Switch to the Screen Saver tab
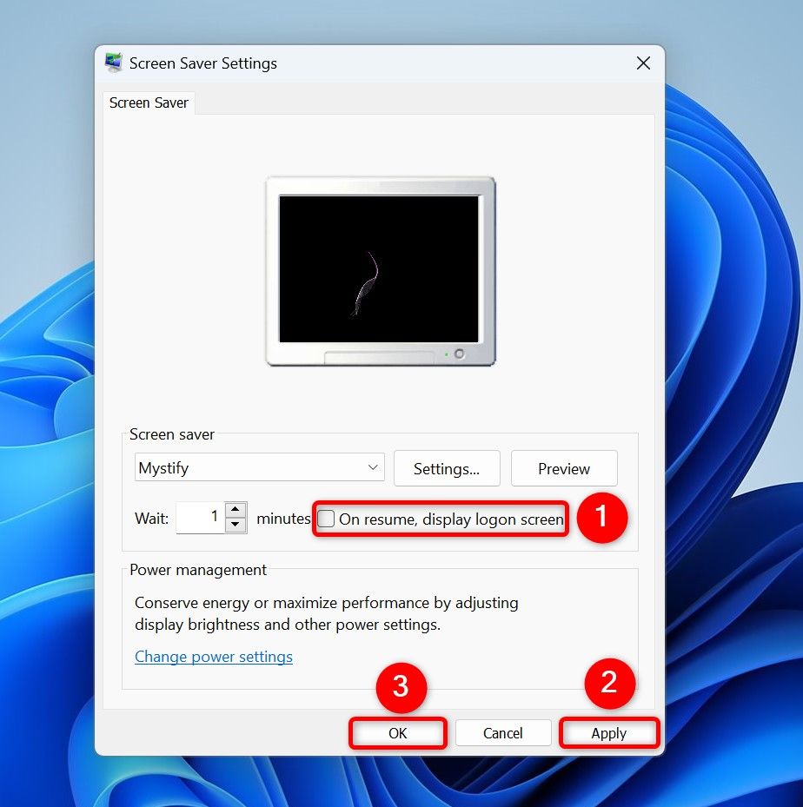The height and width of the screenshot is (807, 803). (148, 103)
